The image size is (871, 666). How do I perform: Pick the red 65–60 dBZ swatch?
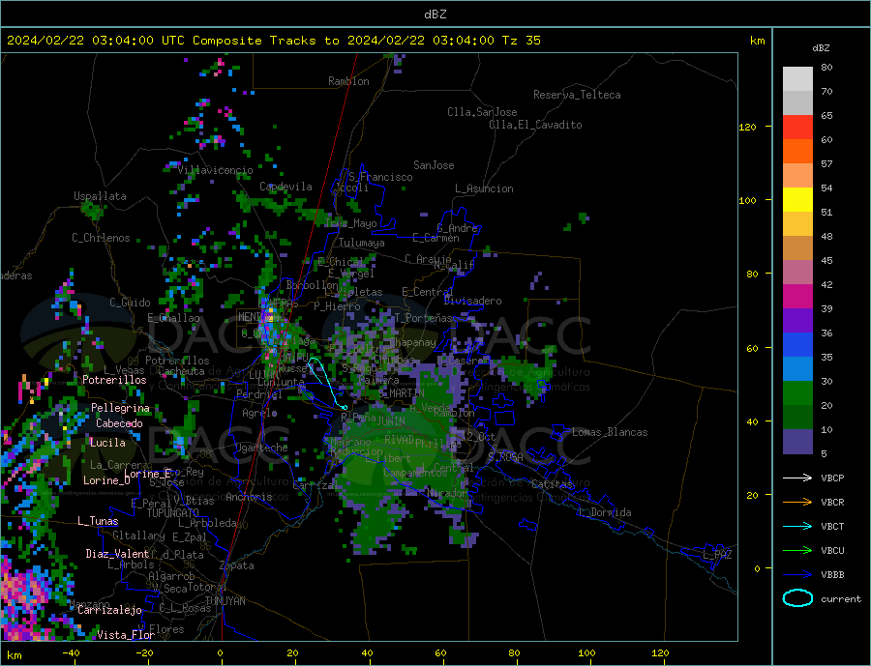click(x=797, y=127)
